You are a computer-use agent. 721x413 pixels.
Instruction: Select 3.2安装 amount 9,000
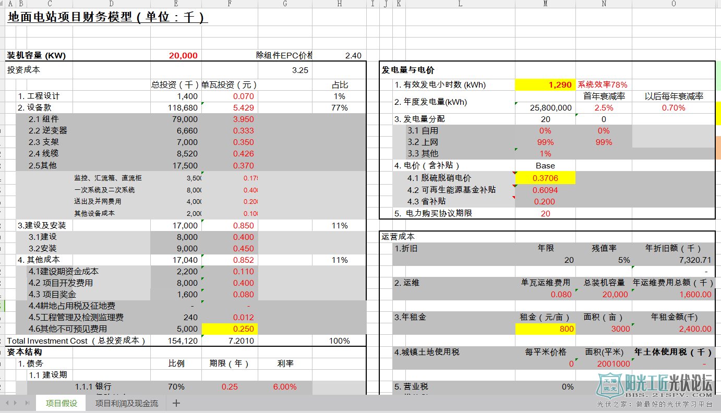click(x=187, y=248)
